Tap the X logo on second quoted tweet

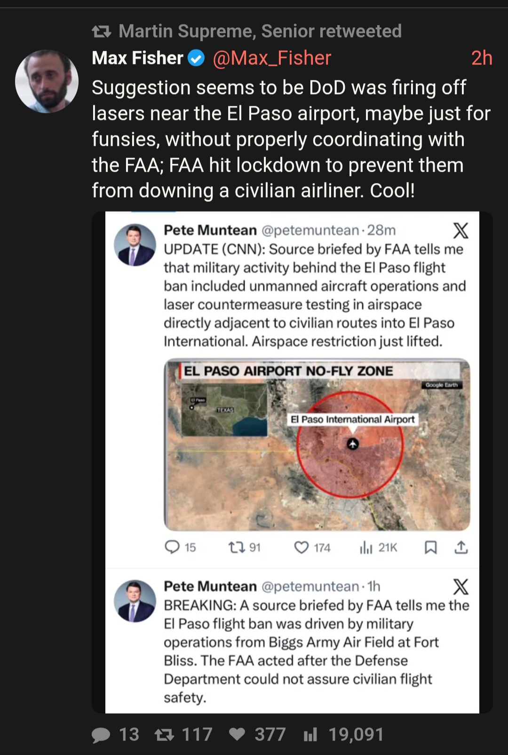(x=460, y=587)
